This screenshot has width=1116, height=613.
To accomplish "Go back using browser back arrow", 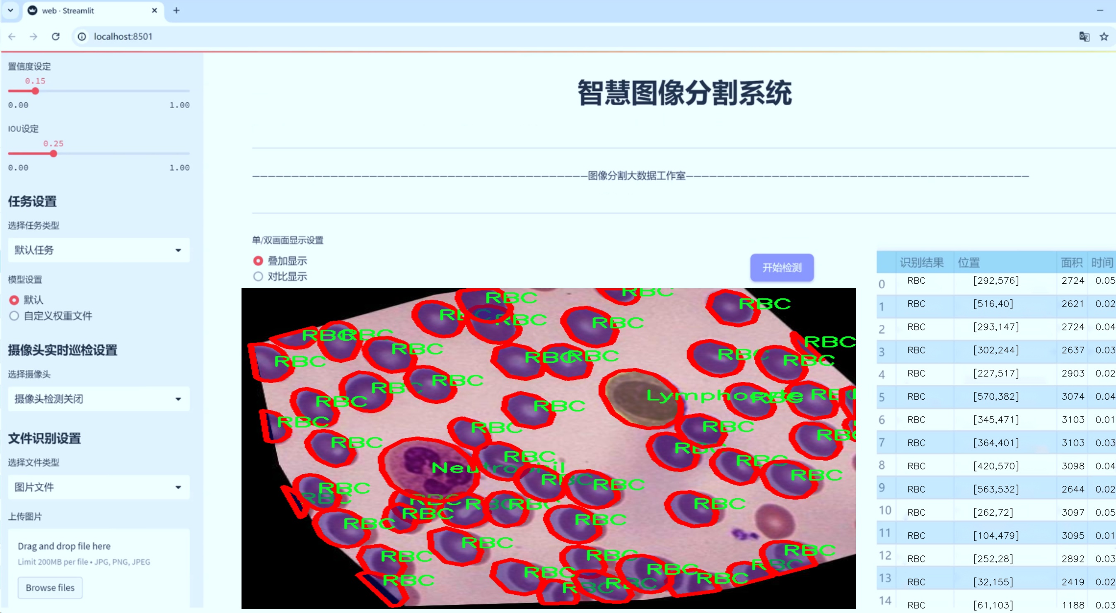I will [12, 36].
